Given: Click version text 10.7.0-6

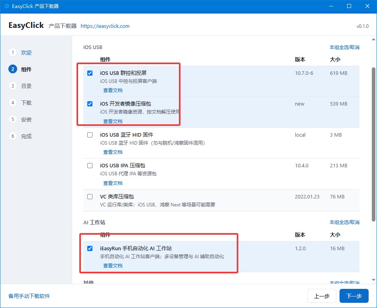Looking at the screenshot, I should 304,73.
